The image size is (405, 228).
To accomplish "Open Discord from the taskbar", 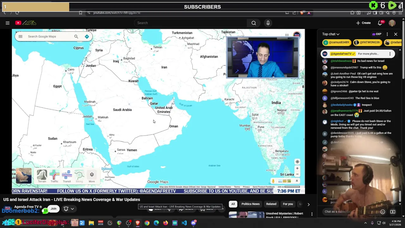I will (x=193, y=223).
